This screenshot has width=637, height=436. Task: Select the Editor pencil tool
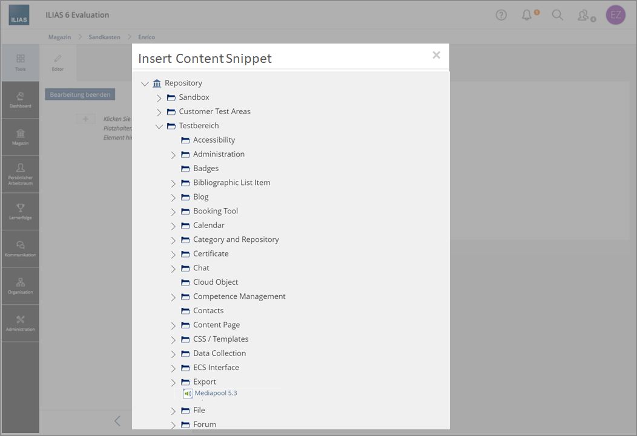point(58,62)
